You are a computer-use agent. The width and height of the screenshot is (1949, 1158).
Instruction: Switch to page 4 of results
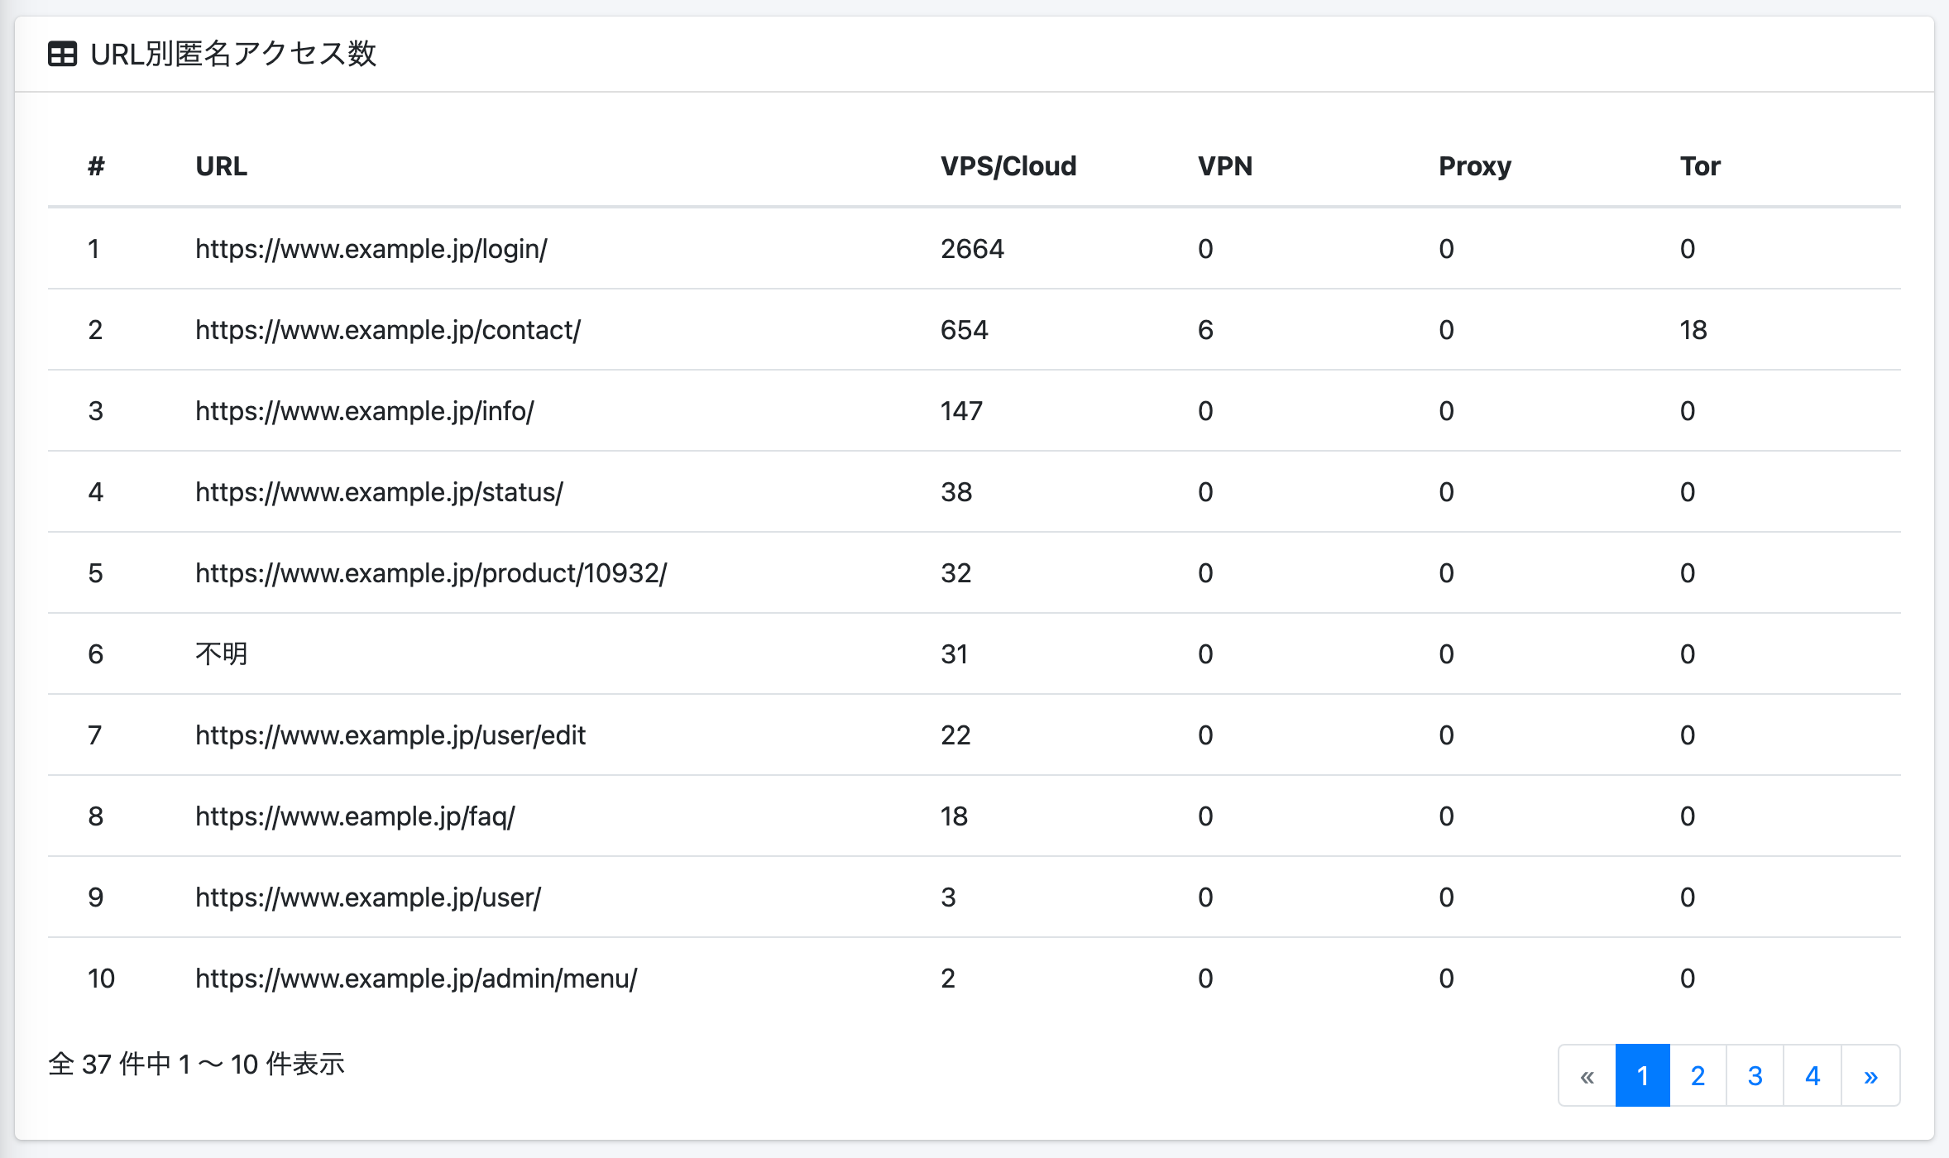coord(1813,1075)
